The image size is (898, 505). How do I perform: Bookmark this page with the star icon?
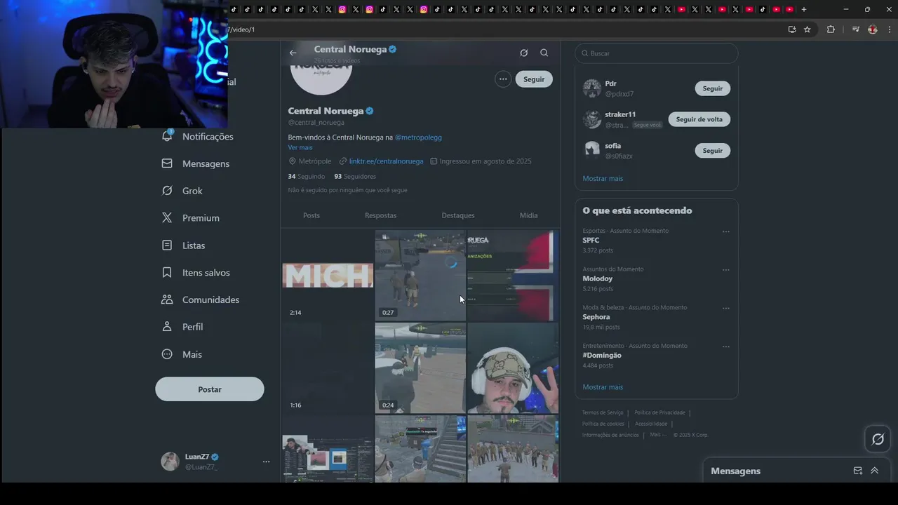click(807, 29)
